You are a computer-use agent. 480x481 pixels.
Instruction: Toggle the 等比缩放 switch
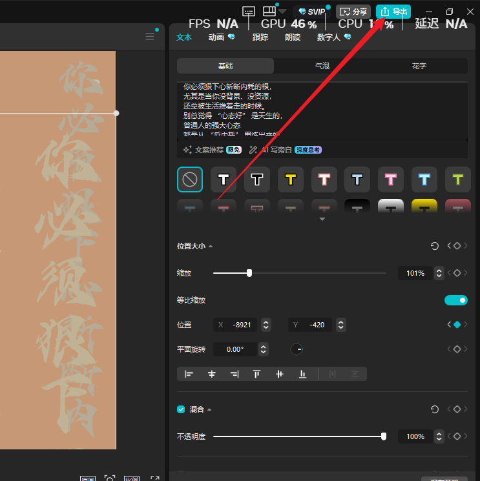455,300
